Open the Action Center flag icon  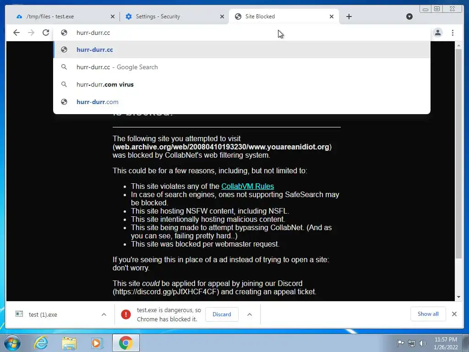tap(400, 343)
